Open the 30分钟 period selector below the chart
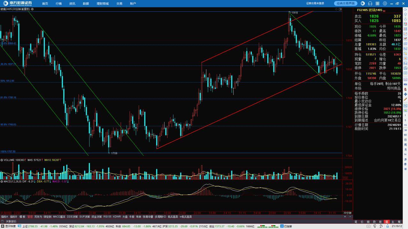 tap(347, 213)
